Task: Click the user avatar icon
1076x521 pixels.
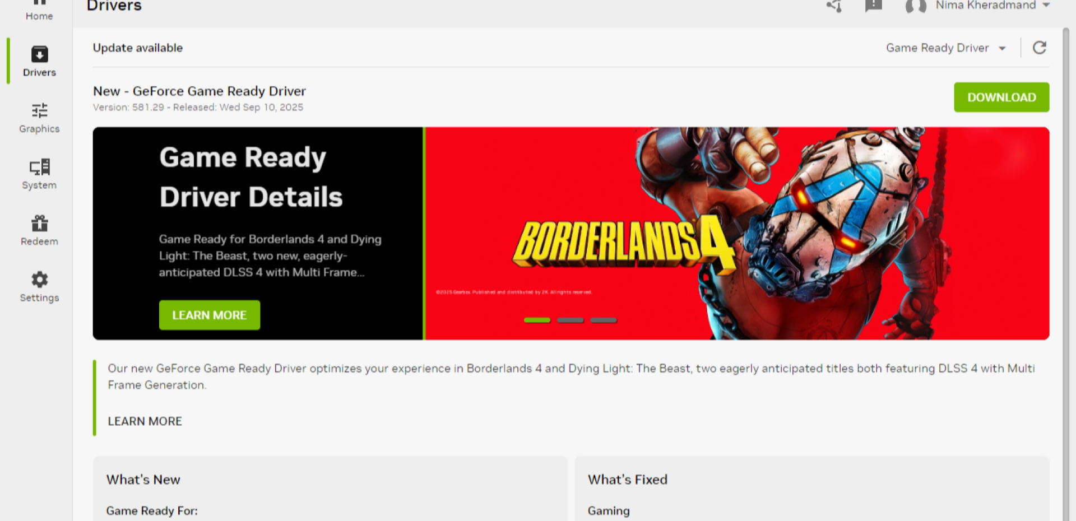Action: [916, 6]
